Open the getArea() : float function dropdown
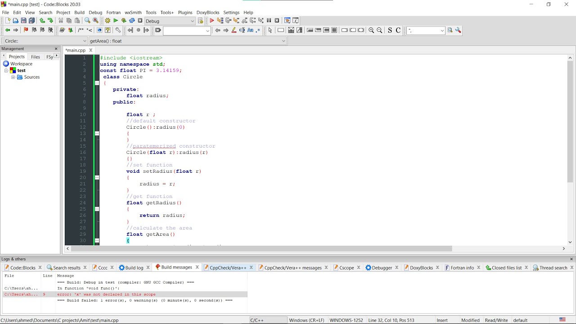The height and width of the screenshot is (324, 576). (283, 41)
